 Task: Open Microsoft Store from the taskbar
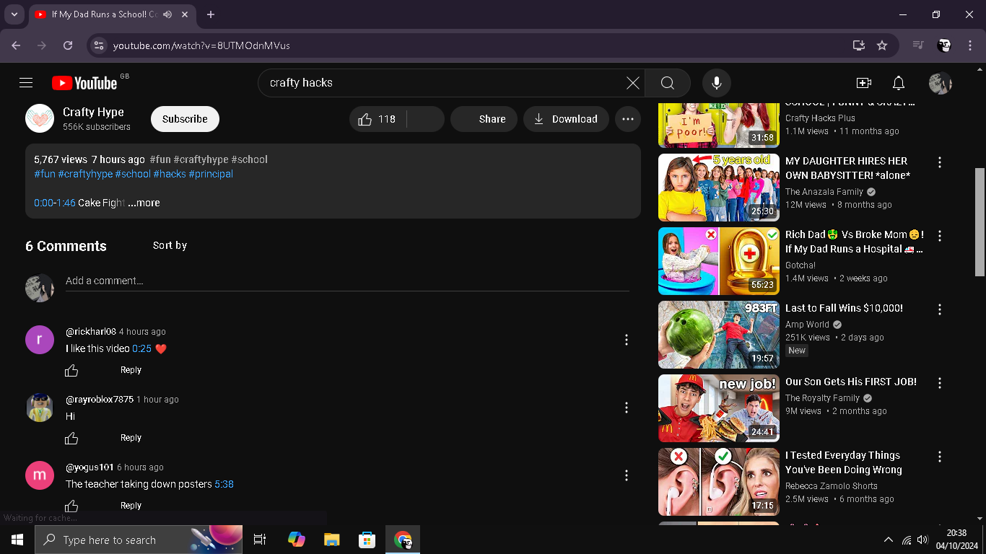point(367,540)
